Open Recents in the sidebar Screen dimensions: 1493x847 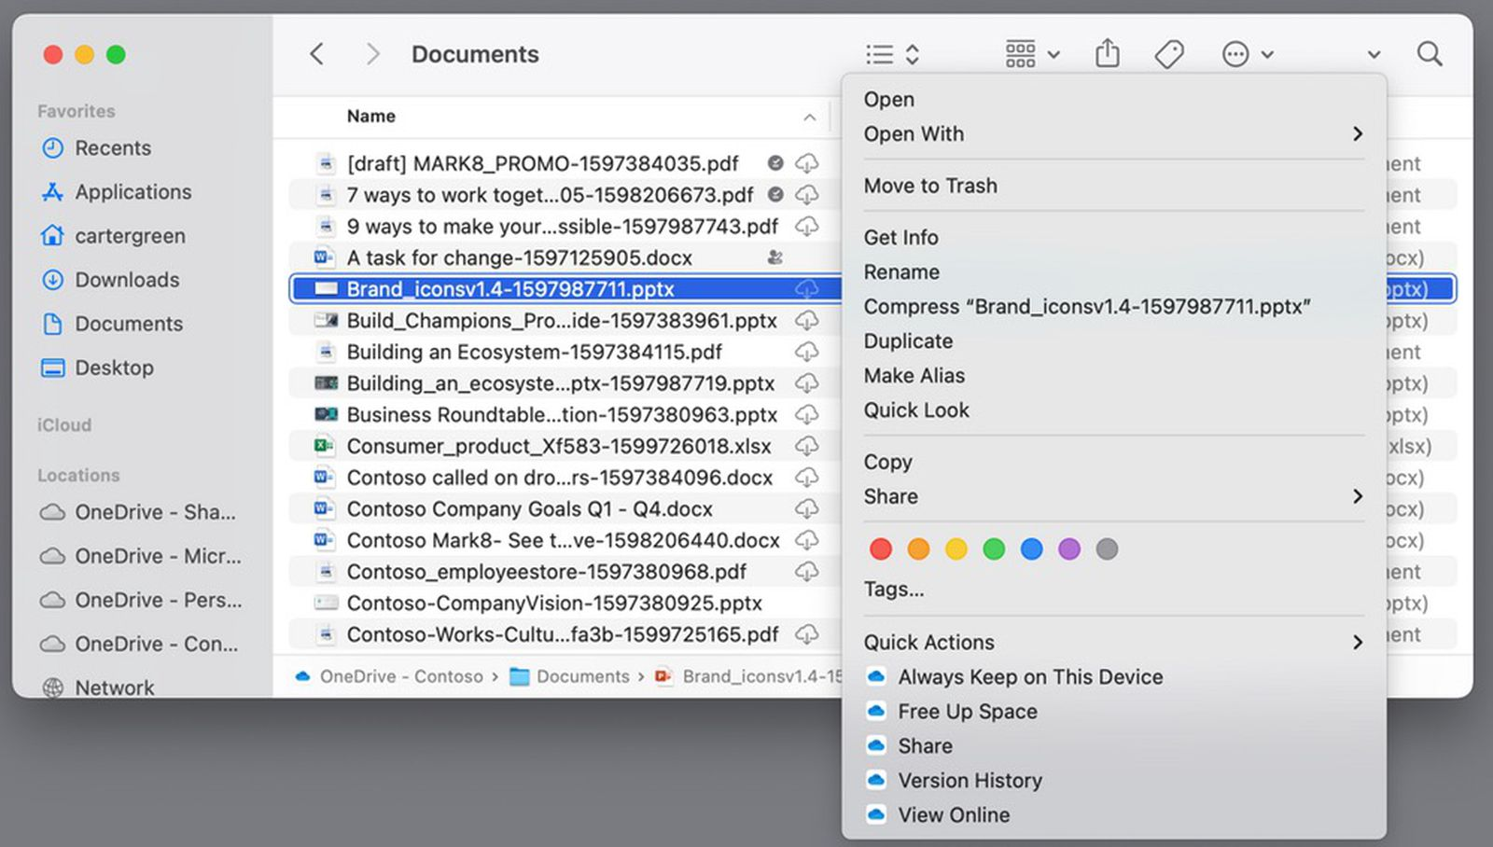(112, 148)
